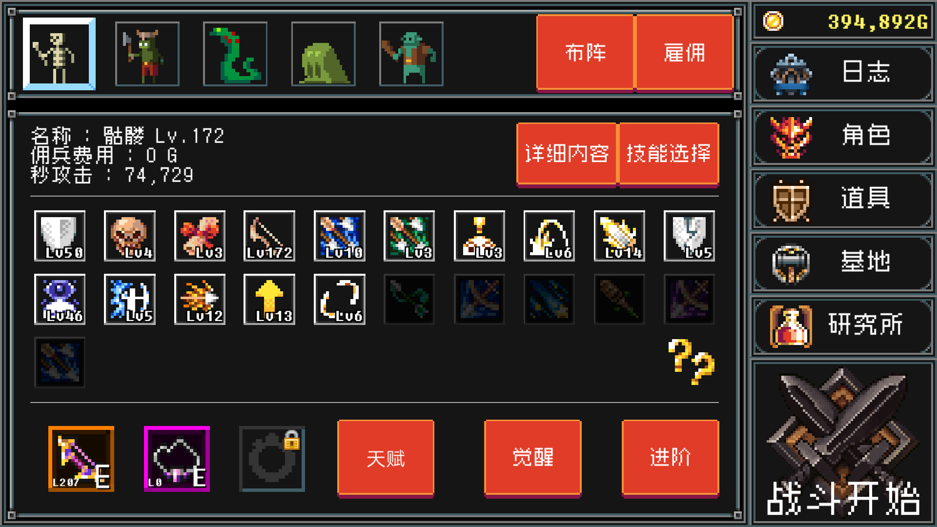Viewport: 937px width, 527px height.
Task: Click the yellow up-arrow skill Lv13
Action: [269, 299]
